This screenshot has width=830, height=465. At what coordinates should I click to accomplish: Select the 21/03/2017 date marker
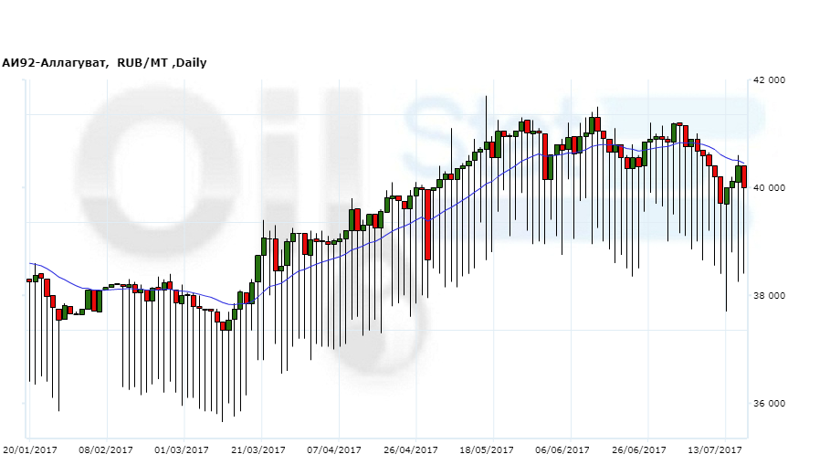coord(260,449)
